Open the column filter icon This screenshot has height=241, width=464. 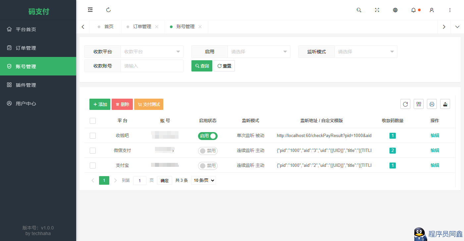click(x=419, y=104)
